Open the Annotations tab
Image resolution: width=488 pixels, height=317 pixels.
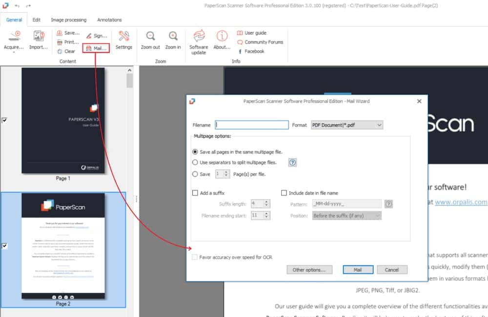pyautogui.click(x=109, y=20)
